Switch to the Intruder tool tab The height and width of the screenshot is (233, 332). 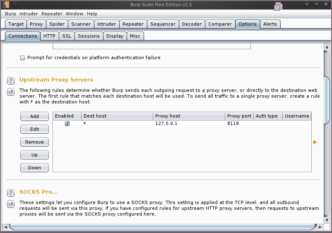pyautogui.click(x=106, y=24)
